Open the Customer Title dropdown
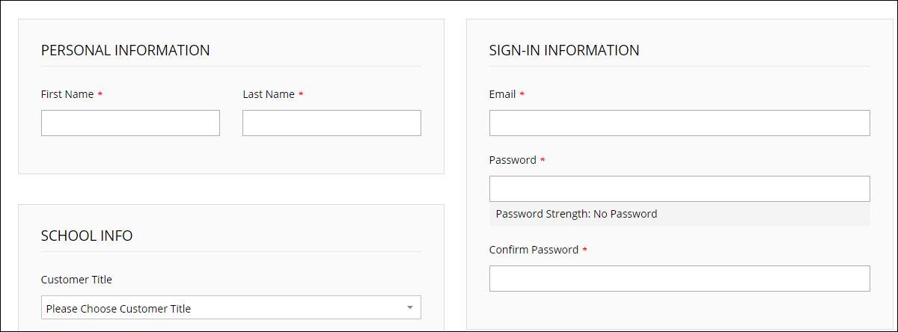Image resolution: width=898 pixels, height=332 pixels. click(x=230, y=308)
